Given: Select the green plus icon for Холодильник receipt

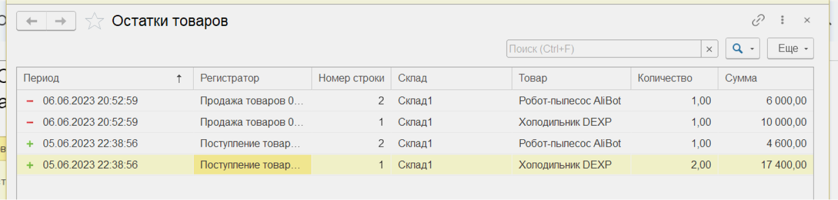Looking at the screenshot, I should tap(30, 165).
